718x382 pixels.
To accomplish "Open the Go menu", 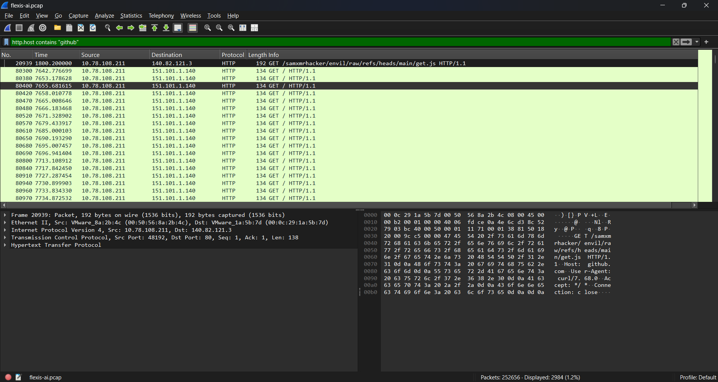I will click(58, 16).
